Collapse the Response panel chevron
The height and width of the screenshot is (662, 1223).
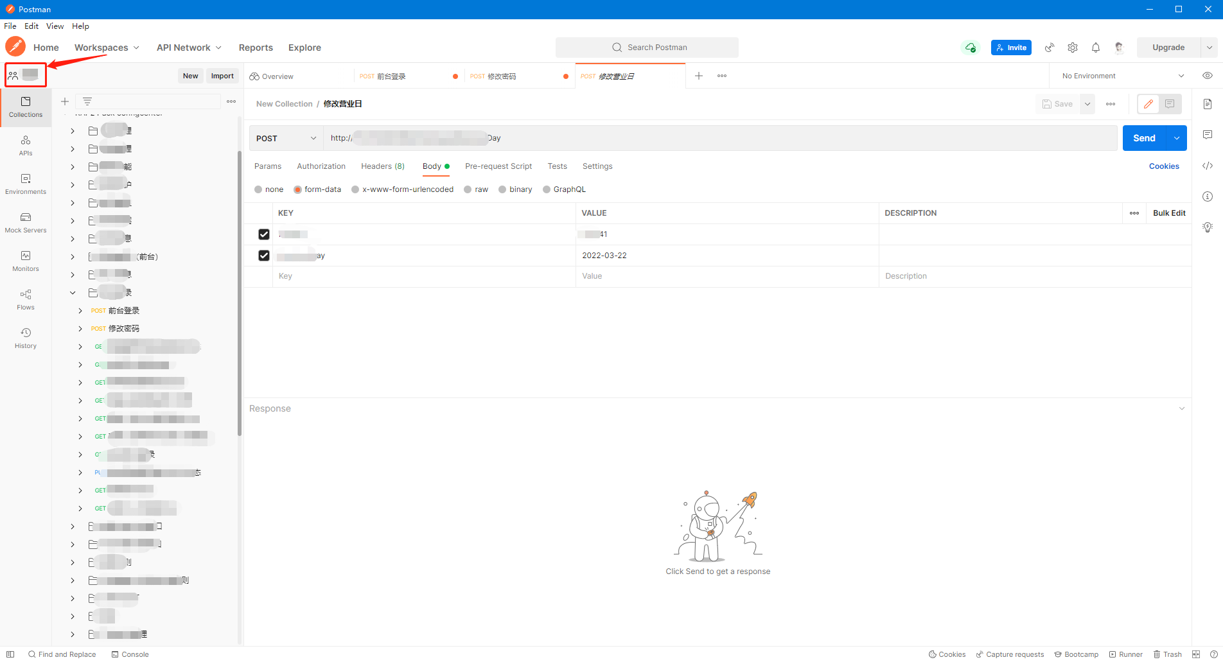click(1182, 408)
